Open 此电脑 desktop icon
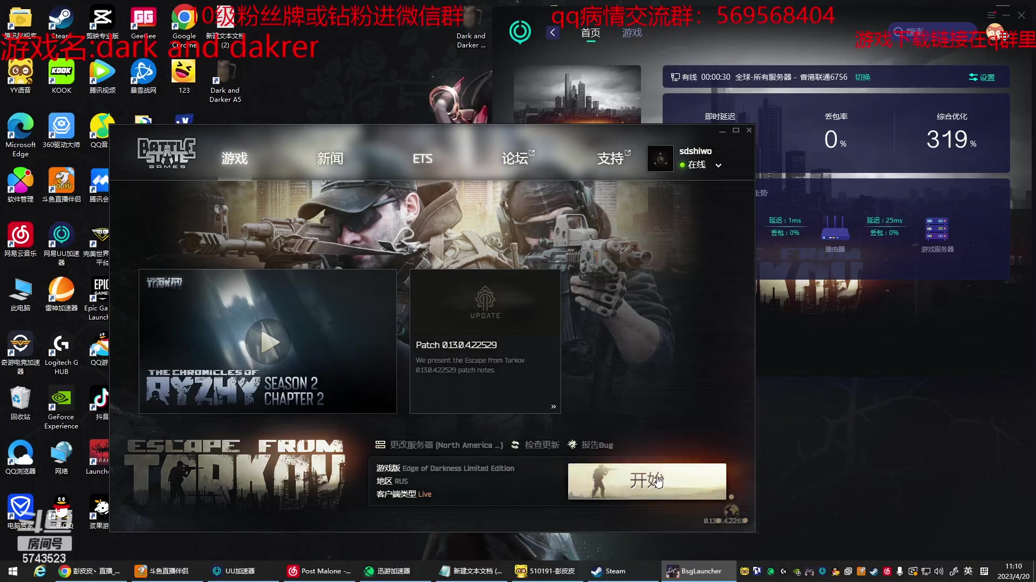 coord(21,295)
